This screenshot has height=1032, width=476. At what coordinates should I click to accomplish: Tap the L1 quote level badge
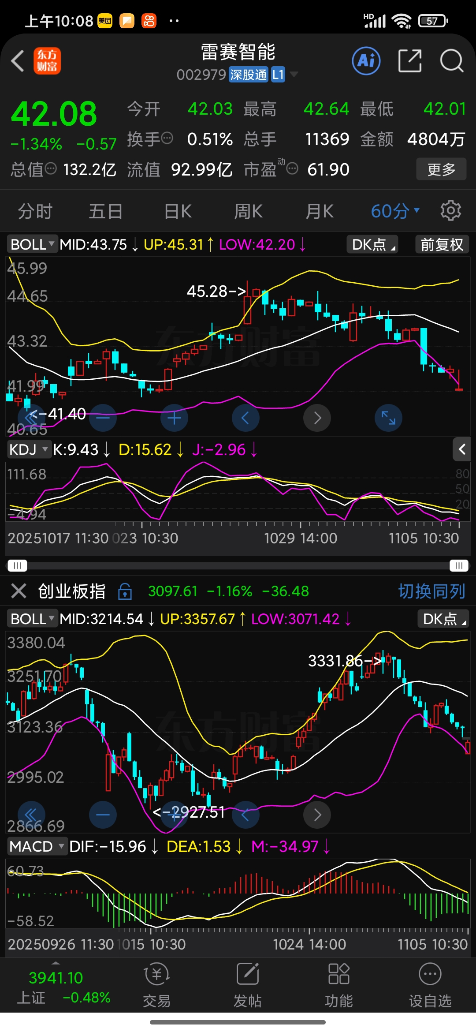pyautogui.click(x=278, y=75)
